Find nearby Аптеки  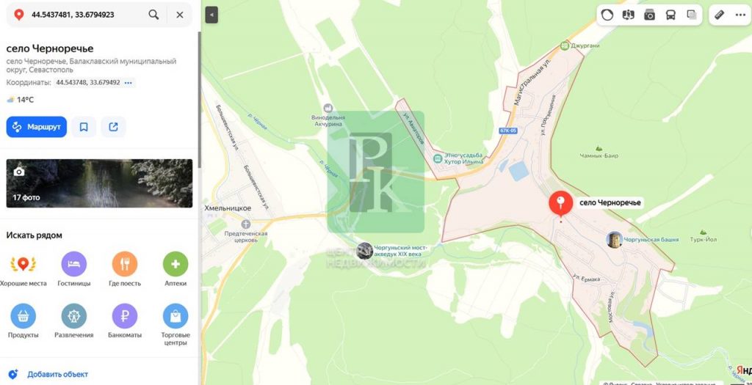176,269
